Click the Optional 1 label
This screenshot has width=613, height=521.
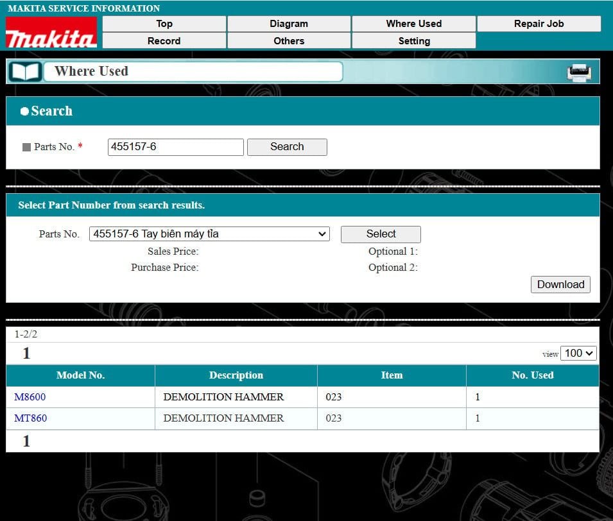click(x=393, y=252)
